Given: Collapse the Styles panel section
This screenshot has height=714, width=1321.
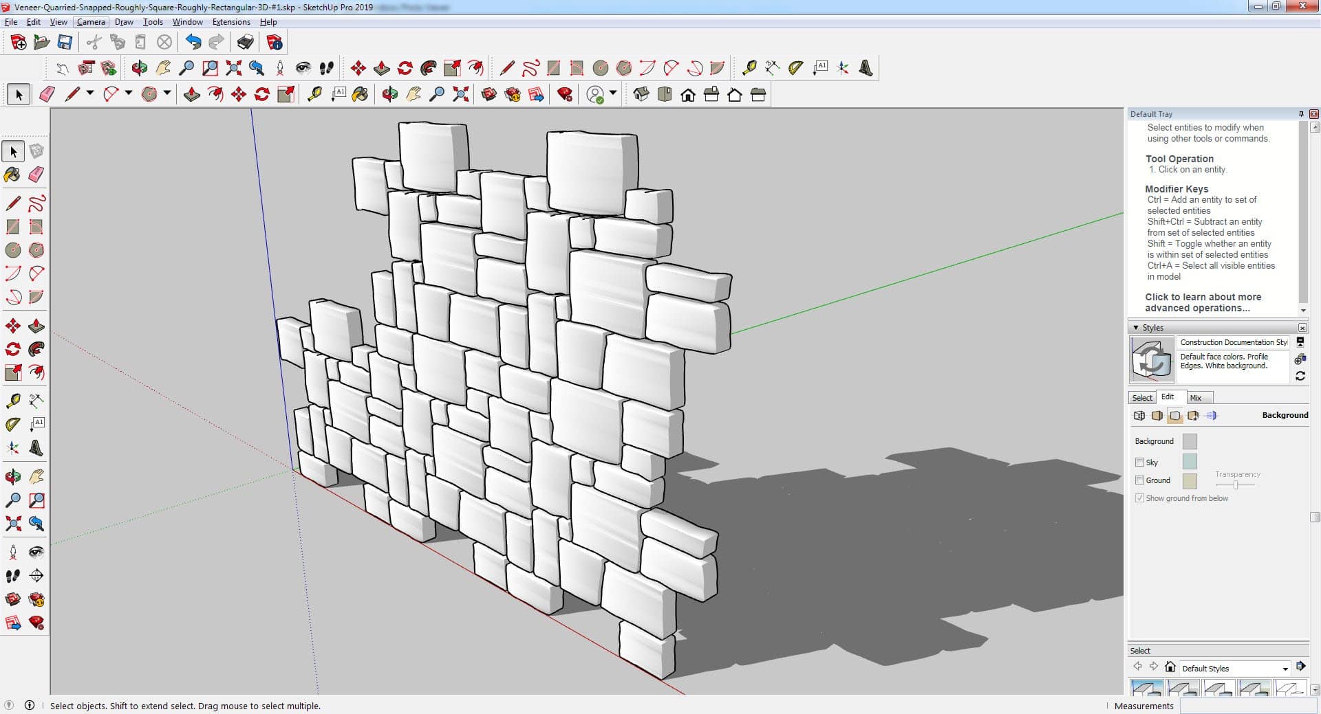Looking at the screenshot, I should [x=1135, y=328].
